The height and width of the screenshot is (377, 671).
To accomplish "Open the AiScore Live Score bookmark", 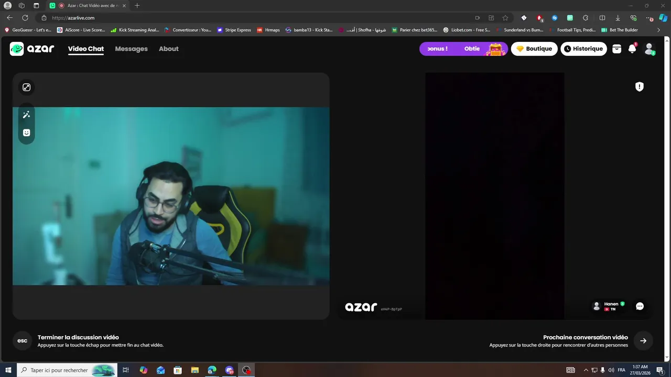I will [81, 30].
